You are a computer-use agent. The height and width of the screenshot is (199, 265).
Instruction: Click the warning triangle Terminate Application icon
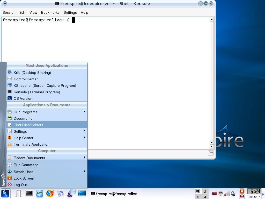tap(10, 144)
